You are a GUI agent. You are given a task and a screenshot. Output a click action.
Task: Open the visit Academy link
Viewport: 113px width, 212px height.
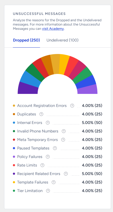[53, 29]
